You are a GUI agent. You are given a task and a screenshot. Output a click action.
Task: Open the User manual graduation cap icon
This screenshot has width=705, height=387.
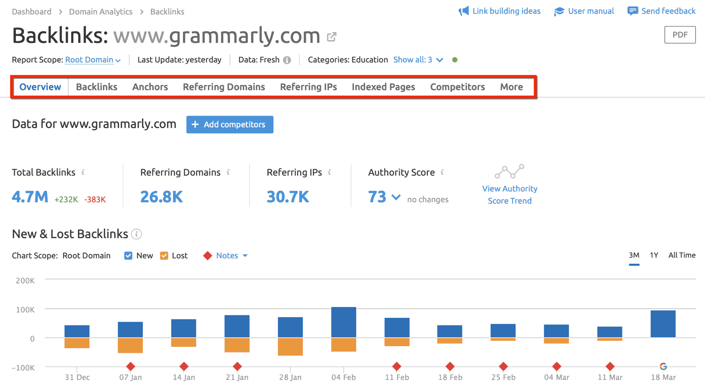(559, 11)
